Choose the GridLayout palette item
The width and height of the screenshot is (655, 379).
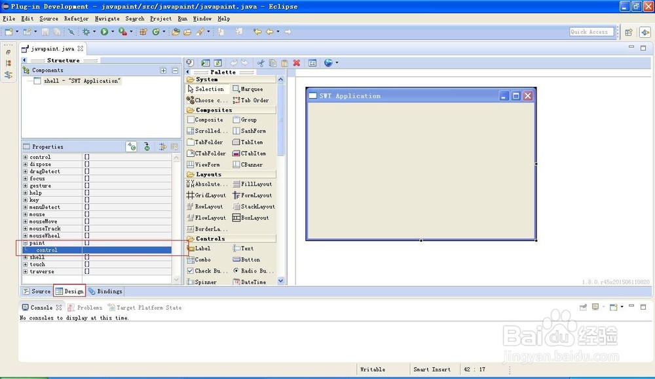[206, 195]
